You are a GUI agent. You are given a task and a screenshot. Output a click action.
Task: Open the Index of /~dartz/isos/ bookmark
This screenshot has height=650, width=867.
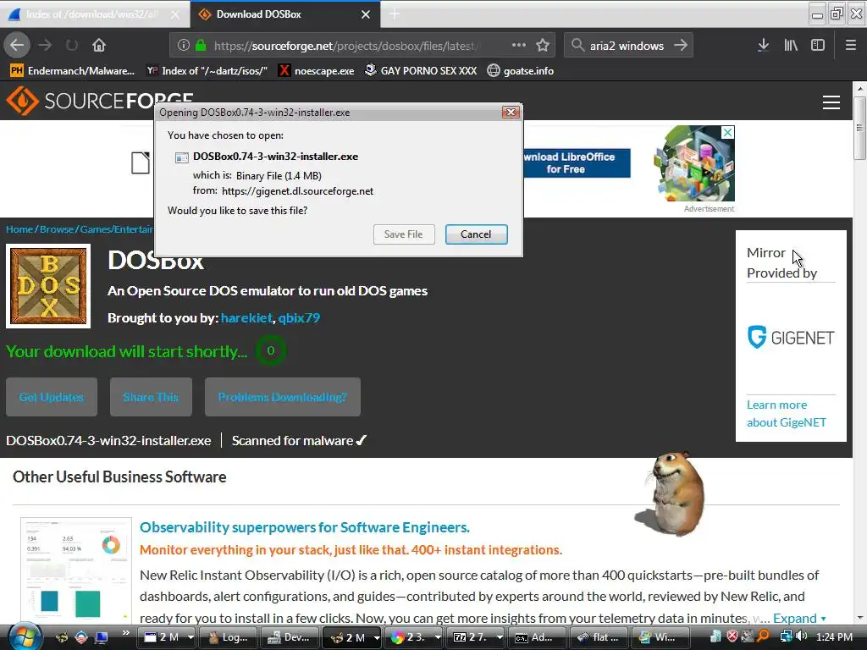tap(207, 71)
